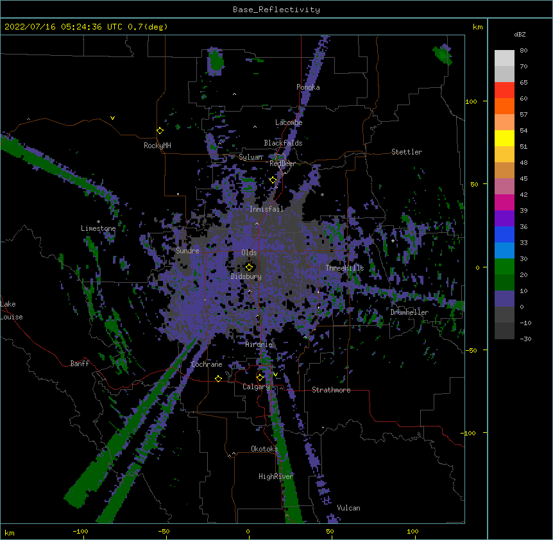
Task: Click the yellow diamond marker near RockyMH
Action: click(160, 131)
